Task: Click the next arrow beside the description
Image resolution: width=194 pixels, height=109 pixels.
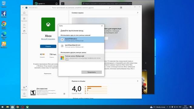Action: [x=145, y=63]
